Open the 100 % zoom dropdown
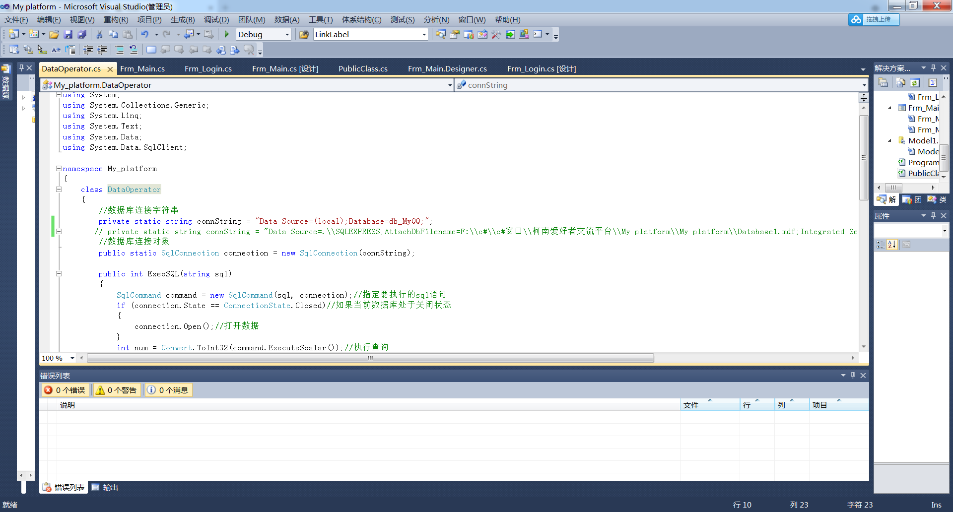953x512 pixels. pyautogui.click(x=72, y=358)
